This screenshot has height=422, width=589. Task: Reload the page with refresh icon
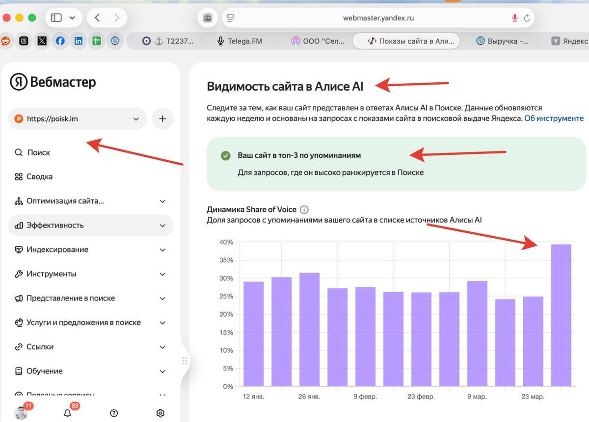pyautogui.click(x=527, y=18)
